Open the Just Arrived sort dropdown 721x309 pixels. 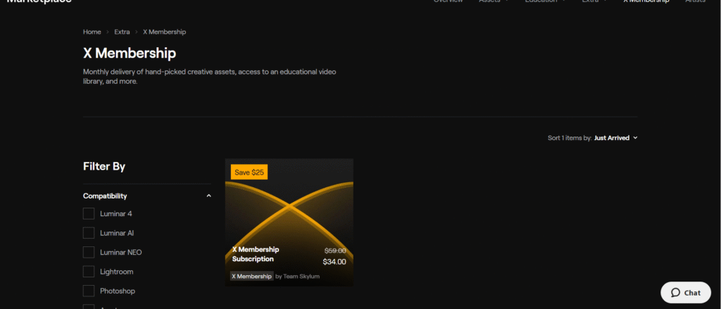coord(615,138)
